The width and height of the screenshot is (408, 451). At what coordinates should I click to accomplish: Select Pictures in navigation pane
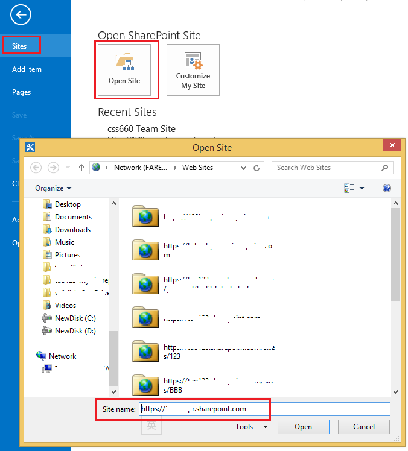tap(68, 255)
